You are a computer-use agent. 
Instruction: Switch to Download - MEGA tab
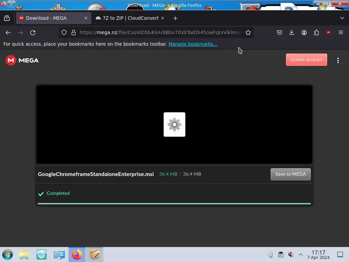pyautogui.click(x=54, y=18)
